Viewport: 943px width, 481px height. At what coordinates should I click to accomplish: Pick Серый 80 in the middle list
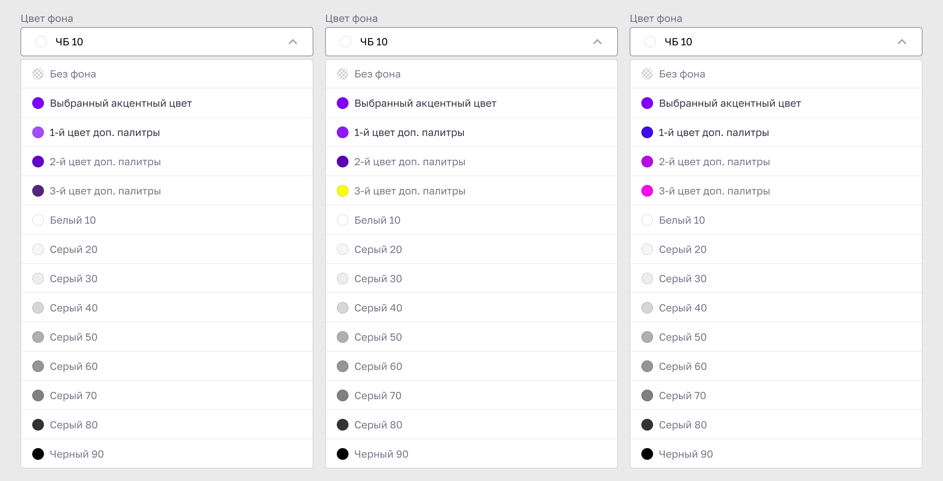(471, 425)
